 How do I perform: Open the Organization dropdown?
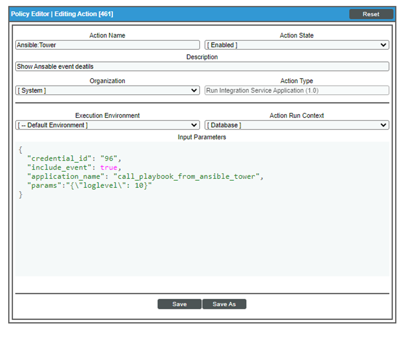[x=107, y=90]
